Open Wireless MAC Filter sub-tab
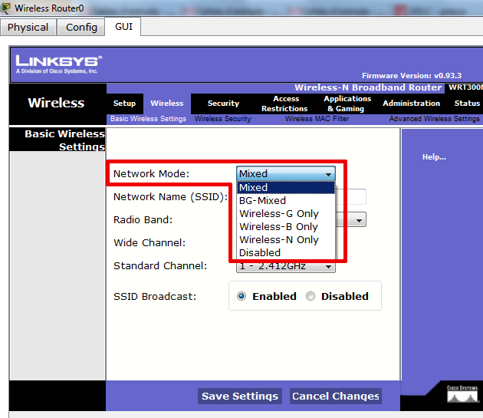This screenshot has width=483, height=418. [317, 119]
